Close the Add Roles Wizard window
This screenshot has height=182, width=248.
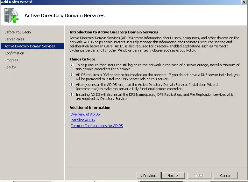click(x=244, y=2)
